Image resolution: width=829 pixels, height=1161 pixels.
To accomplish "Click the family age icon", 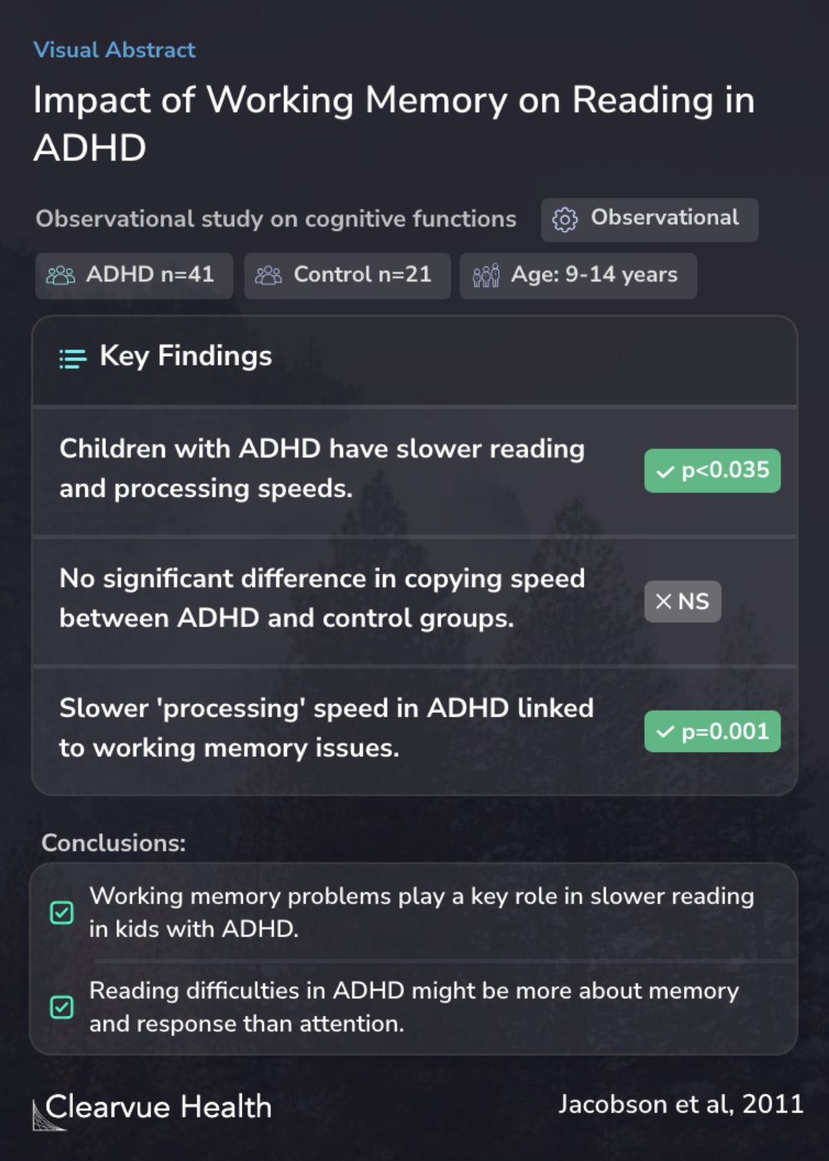I will pyautogui.click(x=486, y=275).
